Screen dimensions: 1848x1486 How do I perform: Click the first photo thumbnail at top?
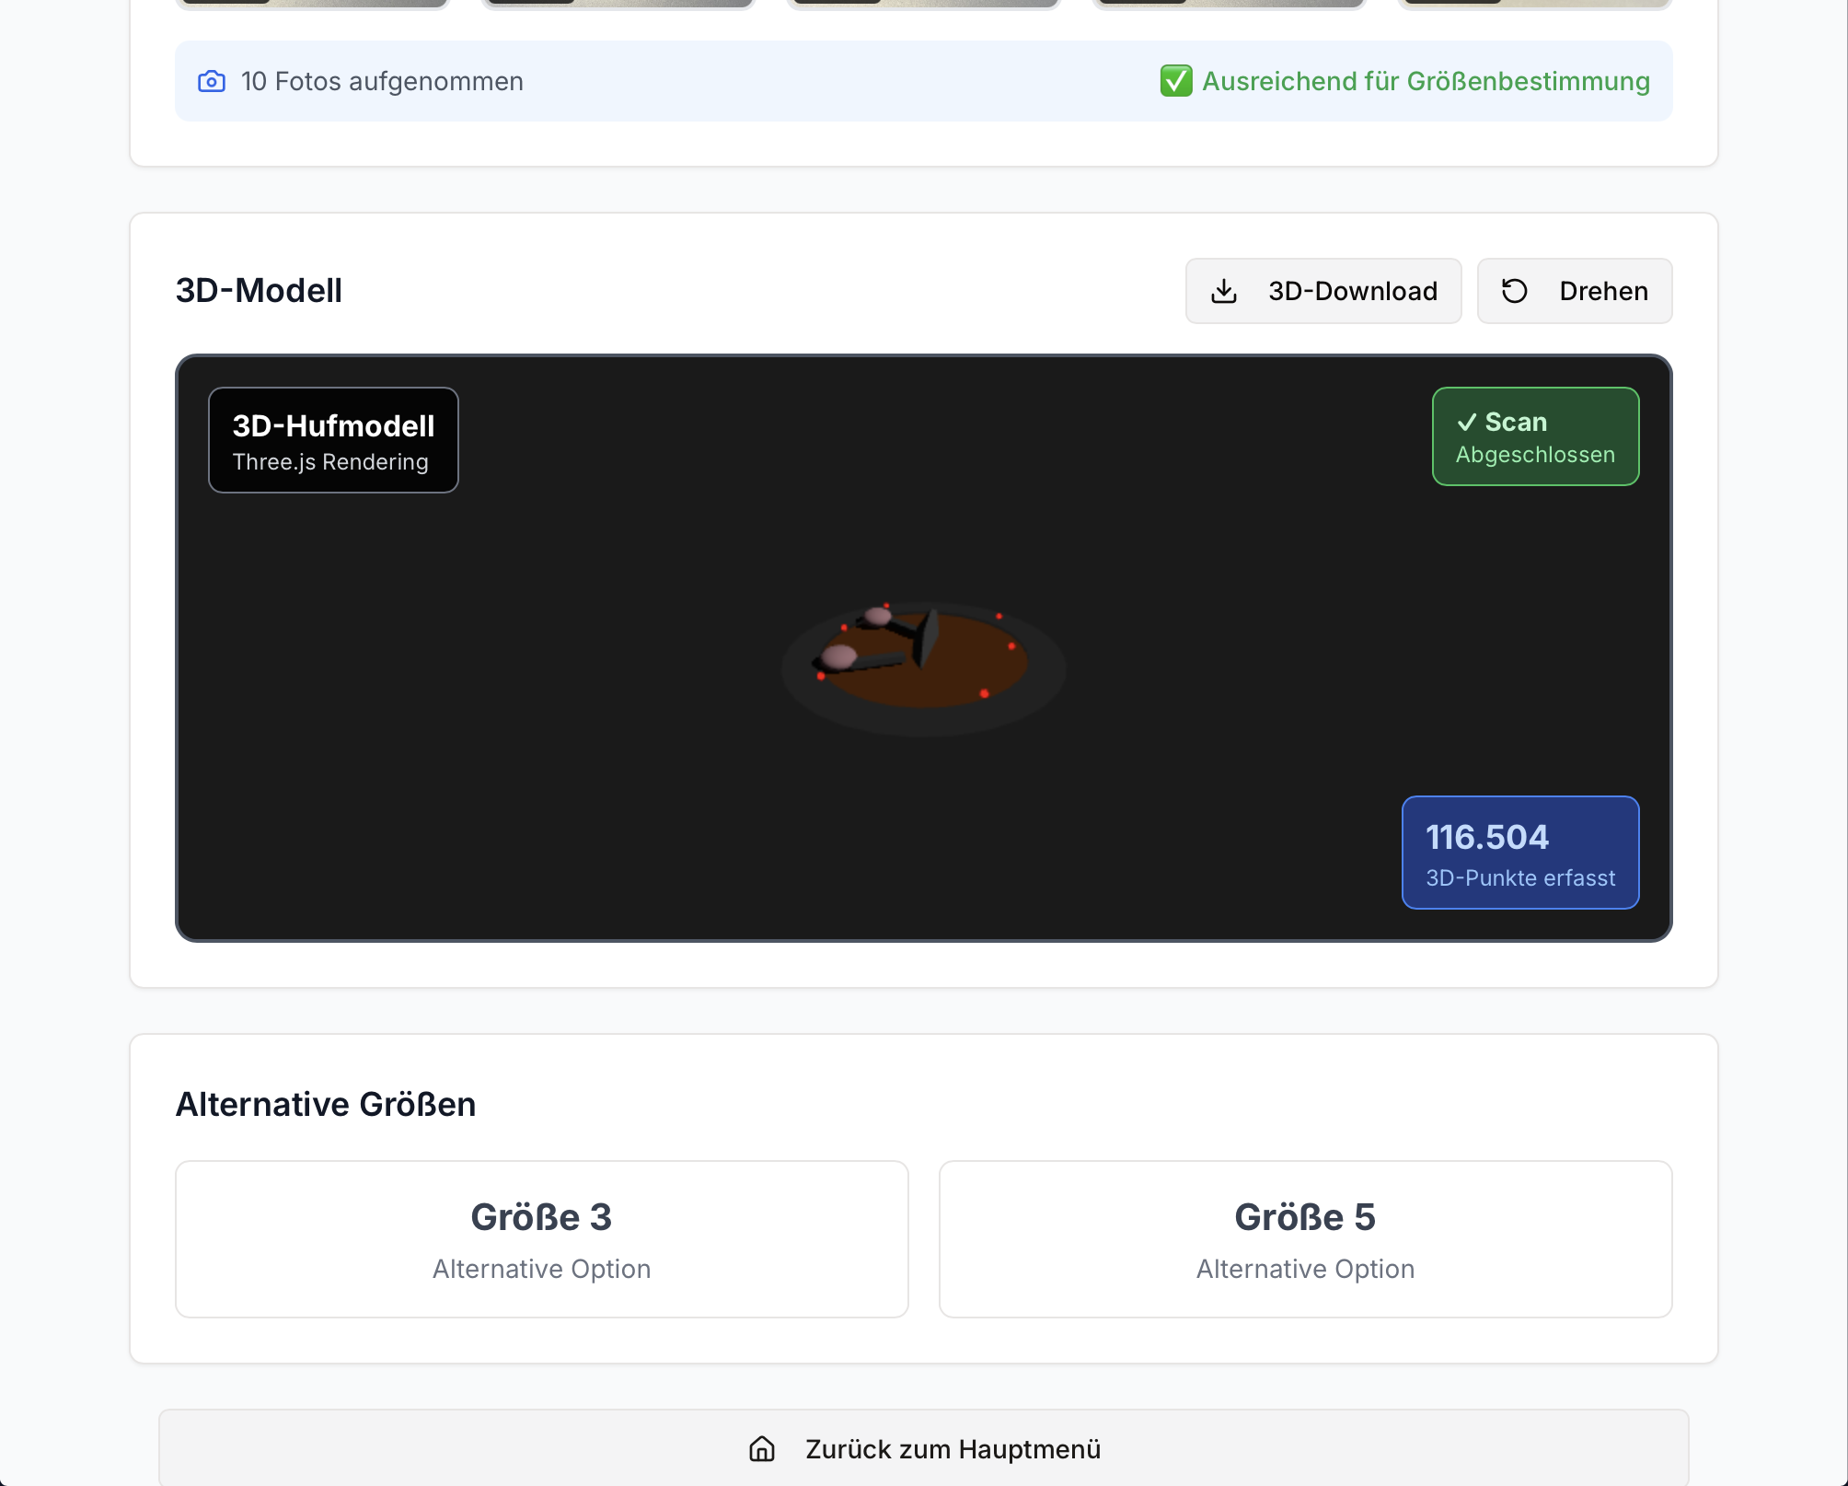coord(312,3)
